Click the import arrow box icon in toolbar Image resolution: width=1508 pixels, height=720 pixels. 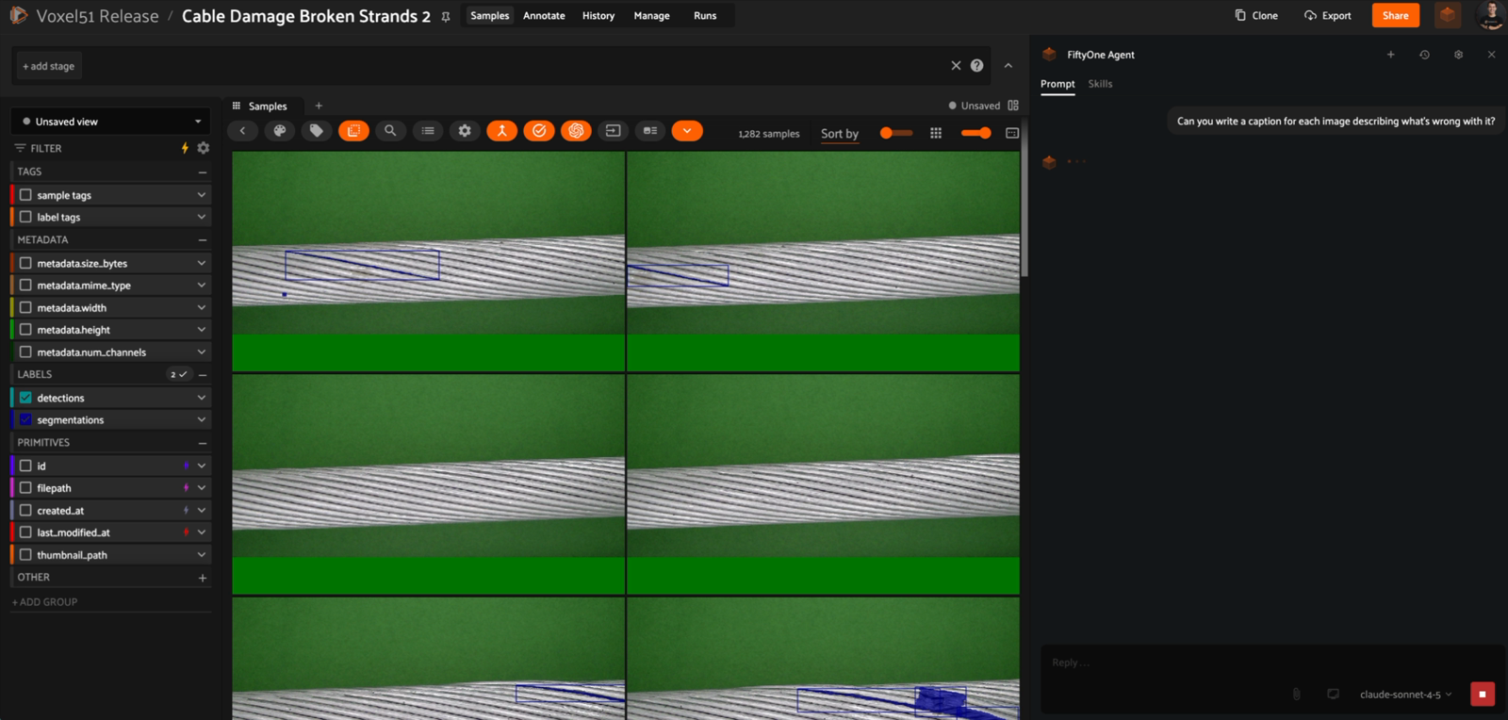click(x=613, y=131)
